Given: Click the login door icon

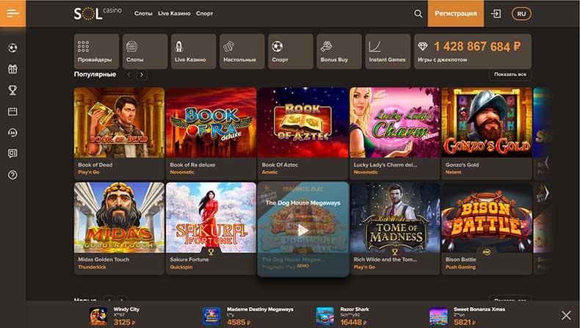Looking at the screenshot, I should (496, 13).
